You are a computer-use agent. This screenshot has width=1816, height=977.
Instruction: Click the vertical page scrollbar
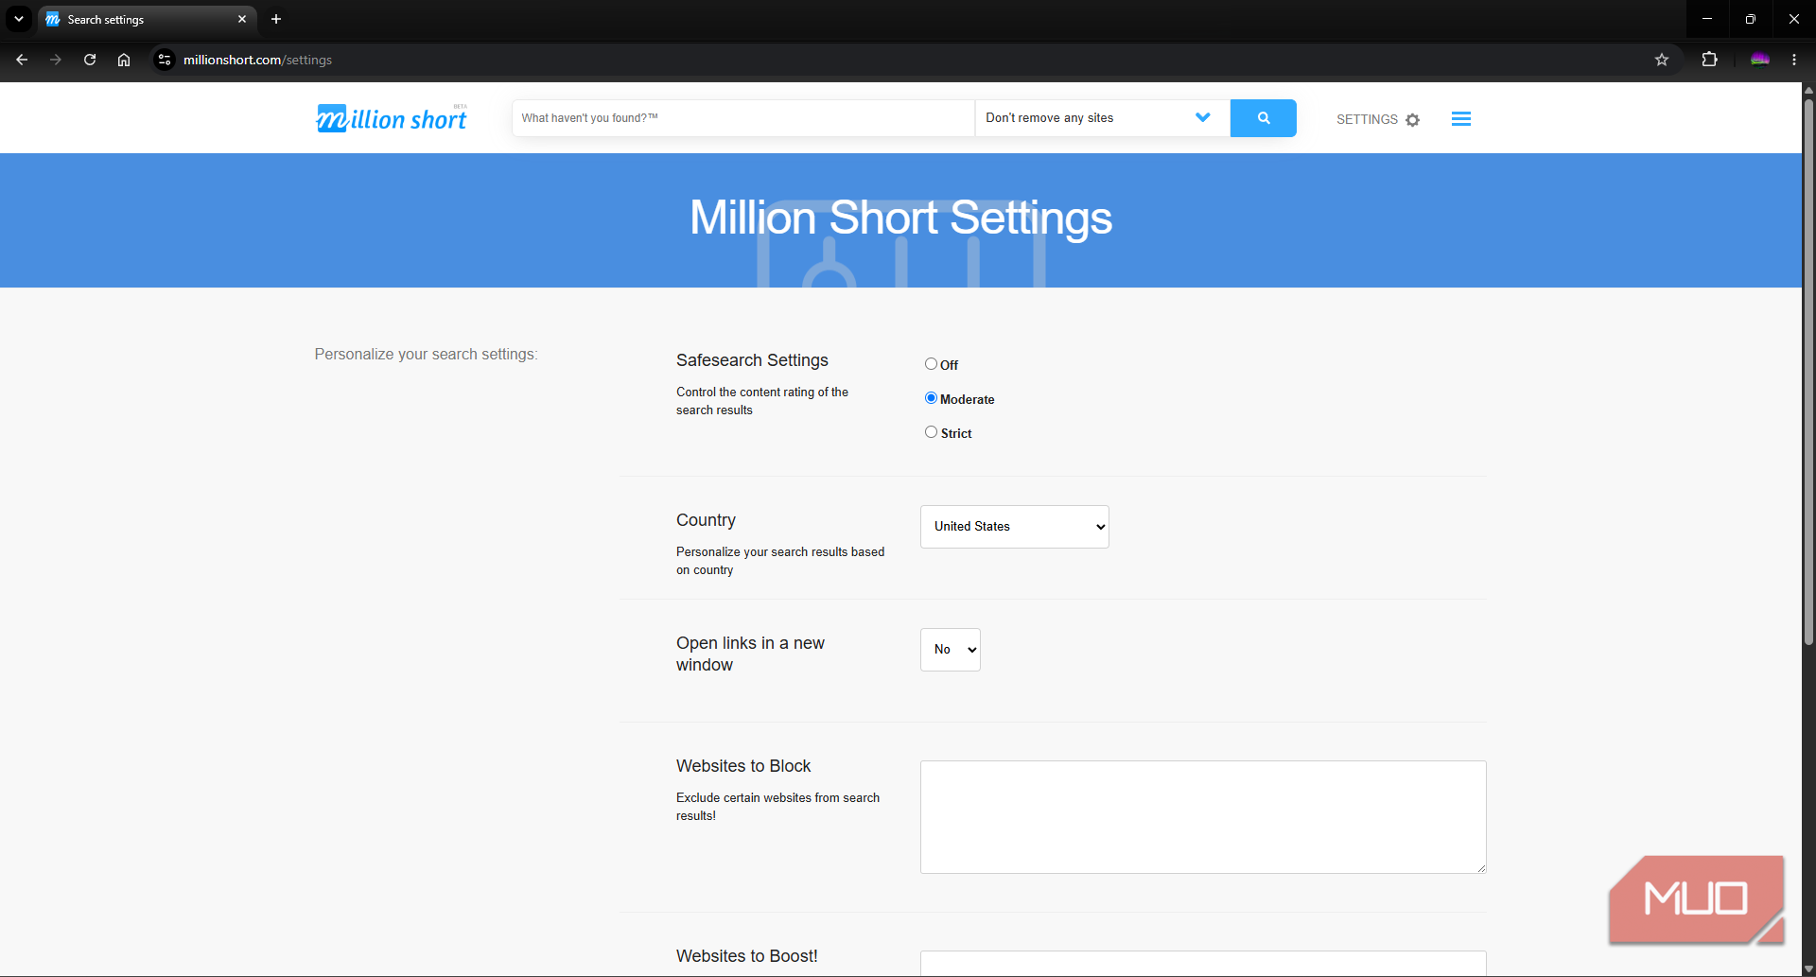(x=1808, y=372)
